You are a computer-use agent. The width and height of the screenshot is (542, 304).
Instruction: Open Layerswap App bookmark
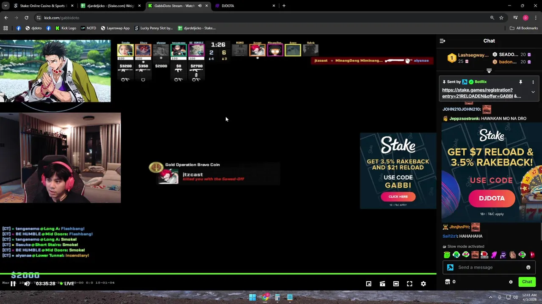[x=115, y=28]
